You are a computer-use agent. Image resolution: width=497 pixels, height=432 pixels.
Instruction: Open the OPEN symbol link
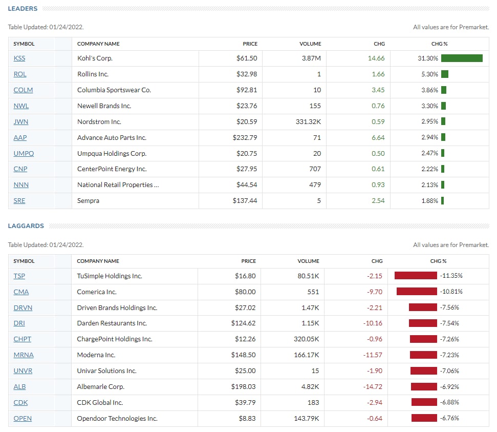click(x=23, y=419)
